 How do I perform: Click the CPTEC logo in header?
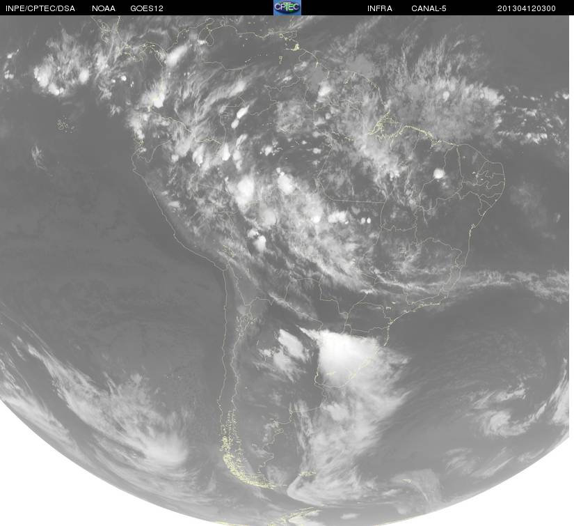[x=287, y=8]
